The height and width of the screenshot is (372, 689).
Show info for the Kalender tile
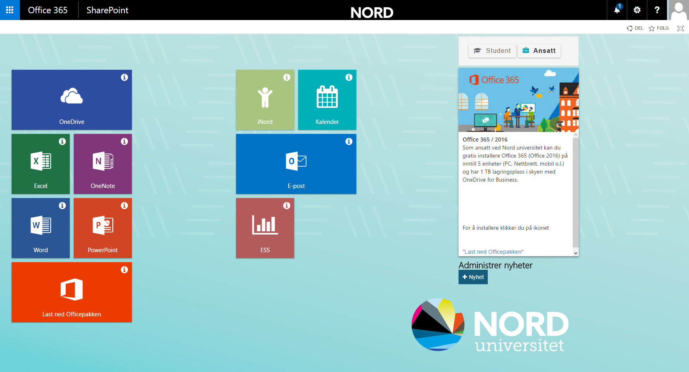coord(349,77)
